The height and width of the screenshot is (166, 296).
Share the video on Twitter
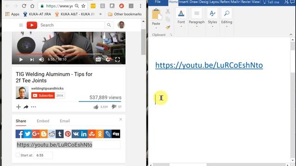28,134
